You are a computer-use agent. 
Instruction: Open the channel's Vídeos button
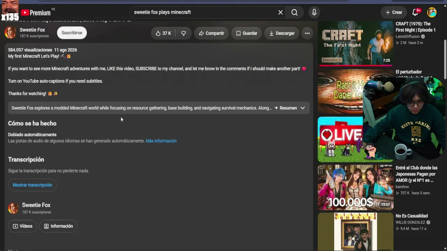tap(22, 226)
